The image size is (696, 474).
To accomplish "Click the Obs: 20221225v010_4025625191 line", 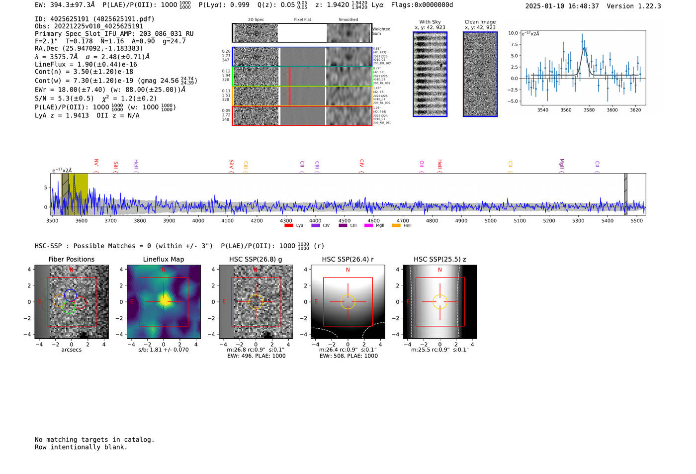I will point(89,26).
